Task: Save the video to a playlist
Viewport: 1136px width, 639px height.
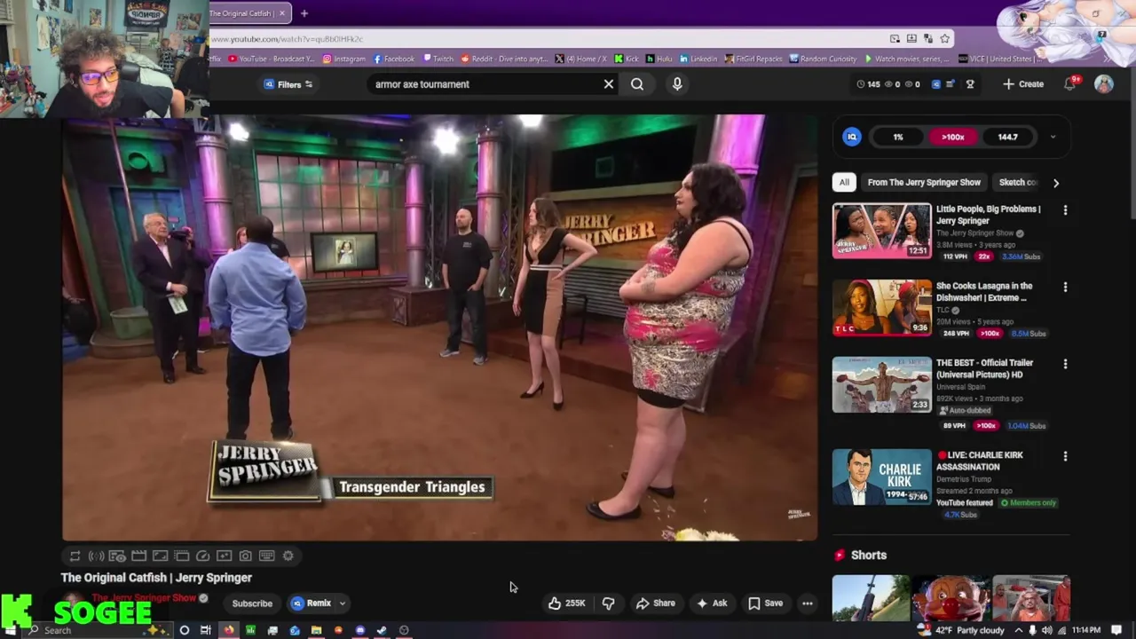Action: point(765,603)
